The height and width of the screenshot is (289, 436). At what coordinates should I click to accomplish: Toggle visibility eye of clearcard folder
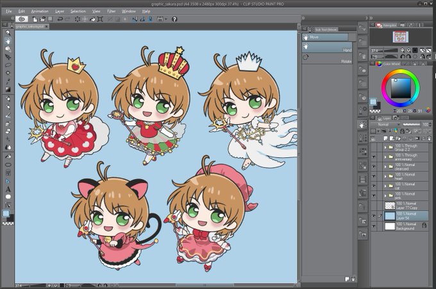(x=373, y=167)
